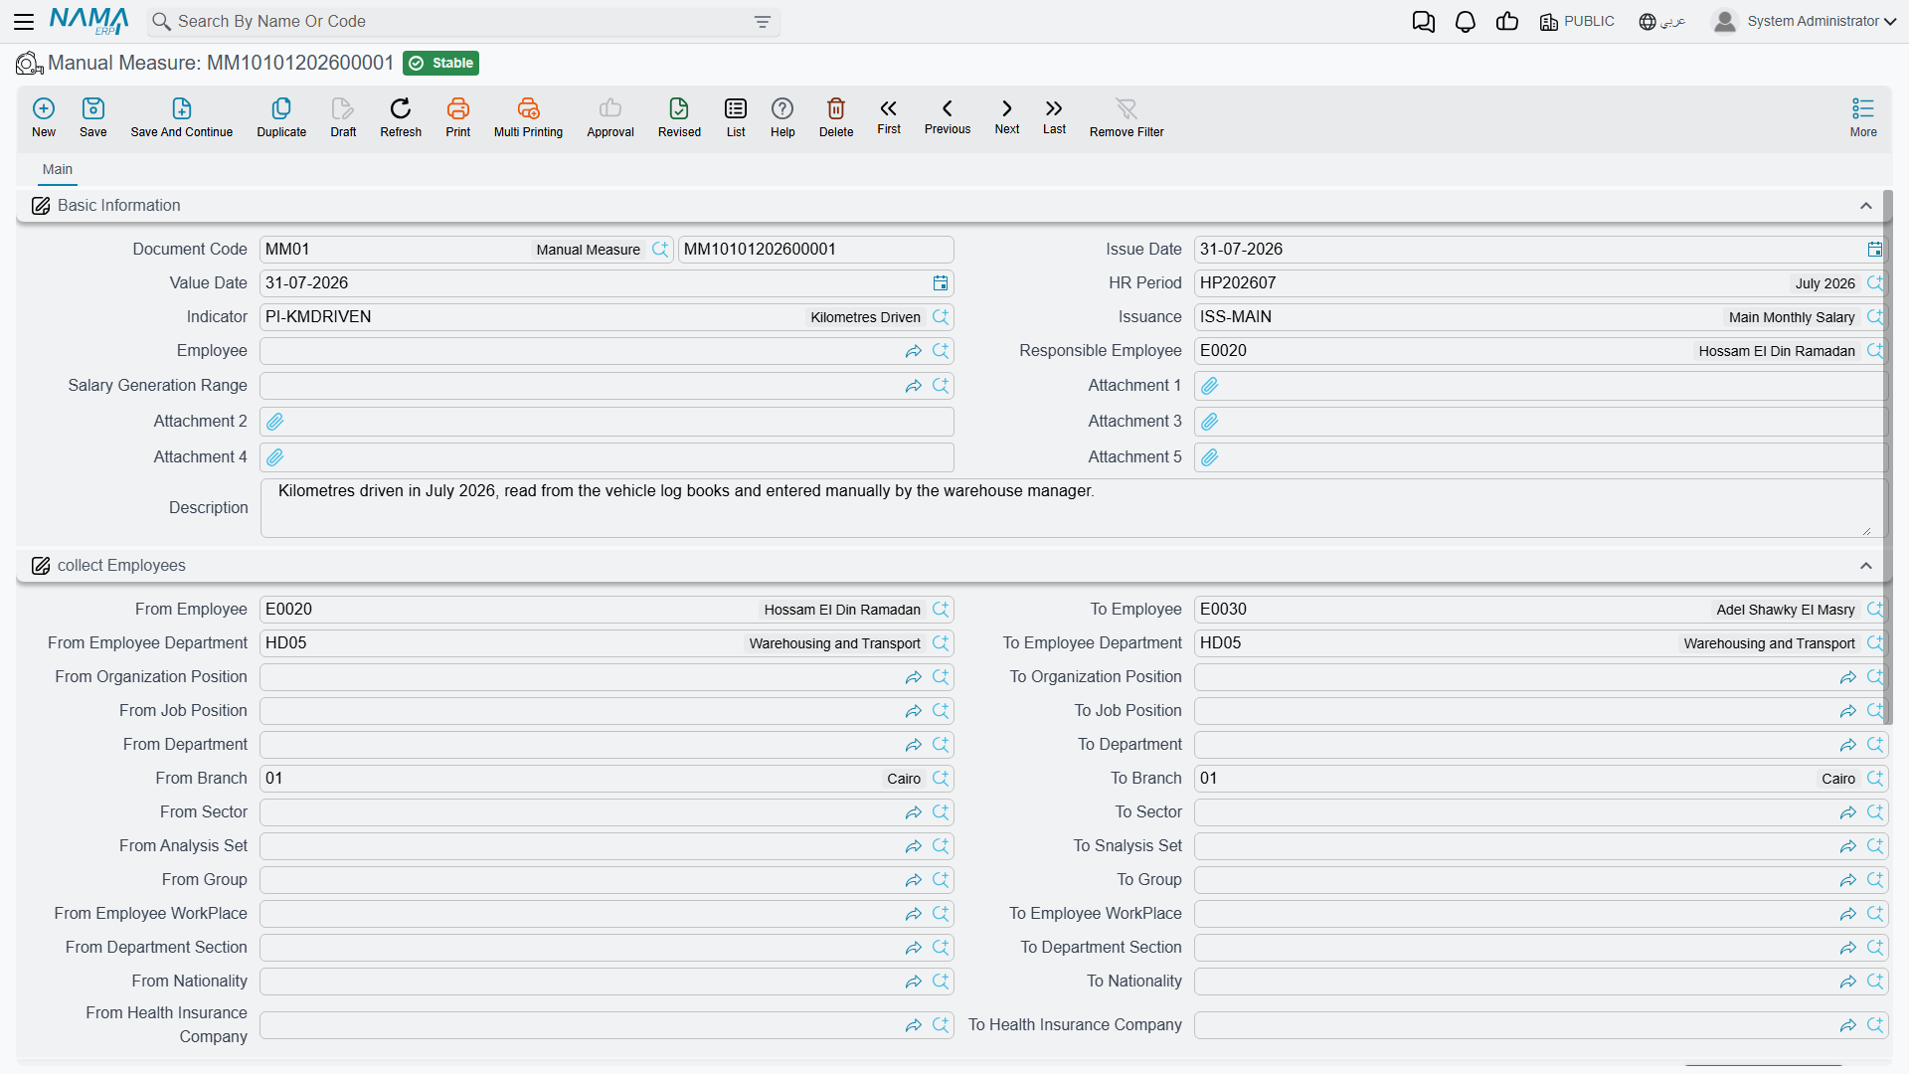The height and width of the screenshot is (1074, 1909).
Task: Click the Description text area
Action: [x=1073, y=508]
